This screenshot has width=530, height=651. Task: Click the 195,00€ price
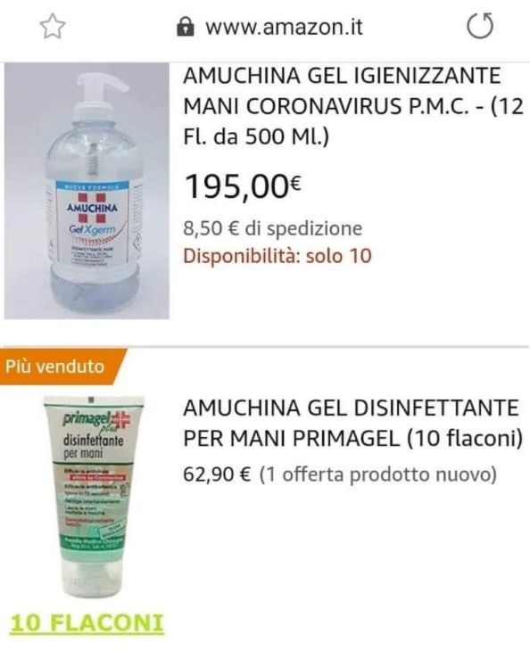pyautogui.click(x=243, y=186)
